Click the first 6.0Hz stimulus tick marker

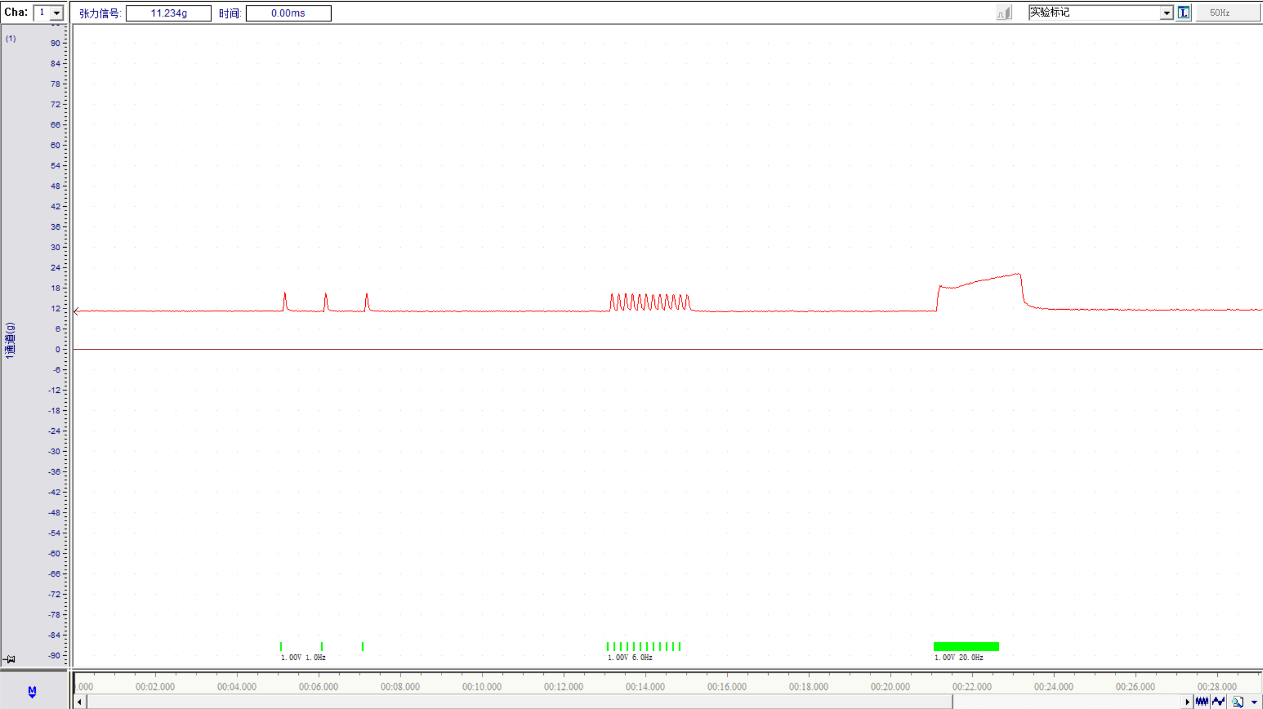point(608,646)
